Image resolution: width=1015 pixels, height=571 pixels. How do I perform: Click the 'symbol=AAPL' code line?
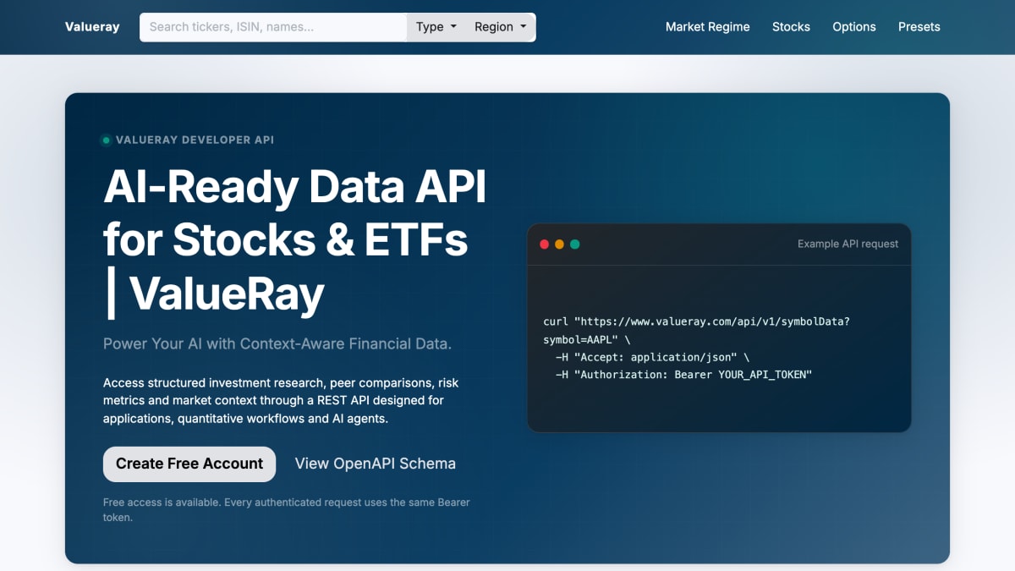tap(586, 339)
